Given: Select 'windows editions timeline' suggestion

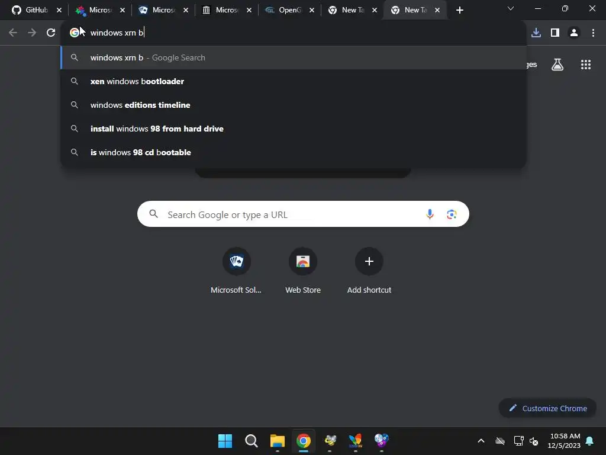Looking at the screenshot, I should (x=294, y=105).
